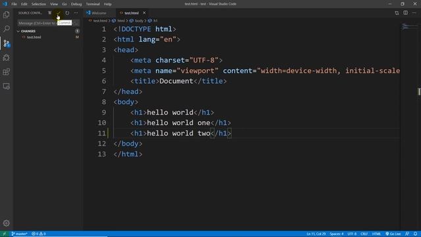Change encoding via UTF-8
The height and width of the screenshot is (237, 421).
(352, 234)
